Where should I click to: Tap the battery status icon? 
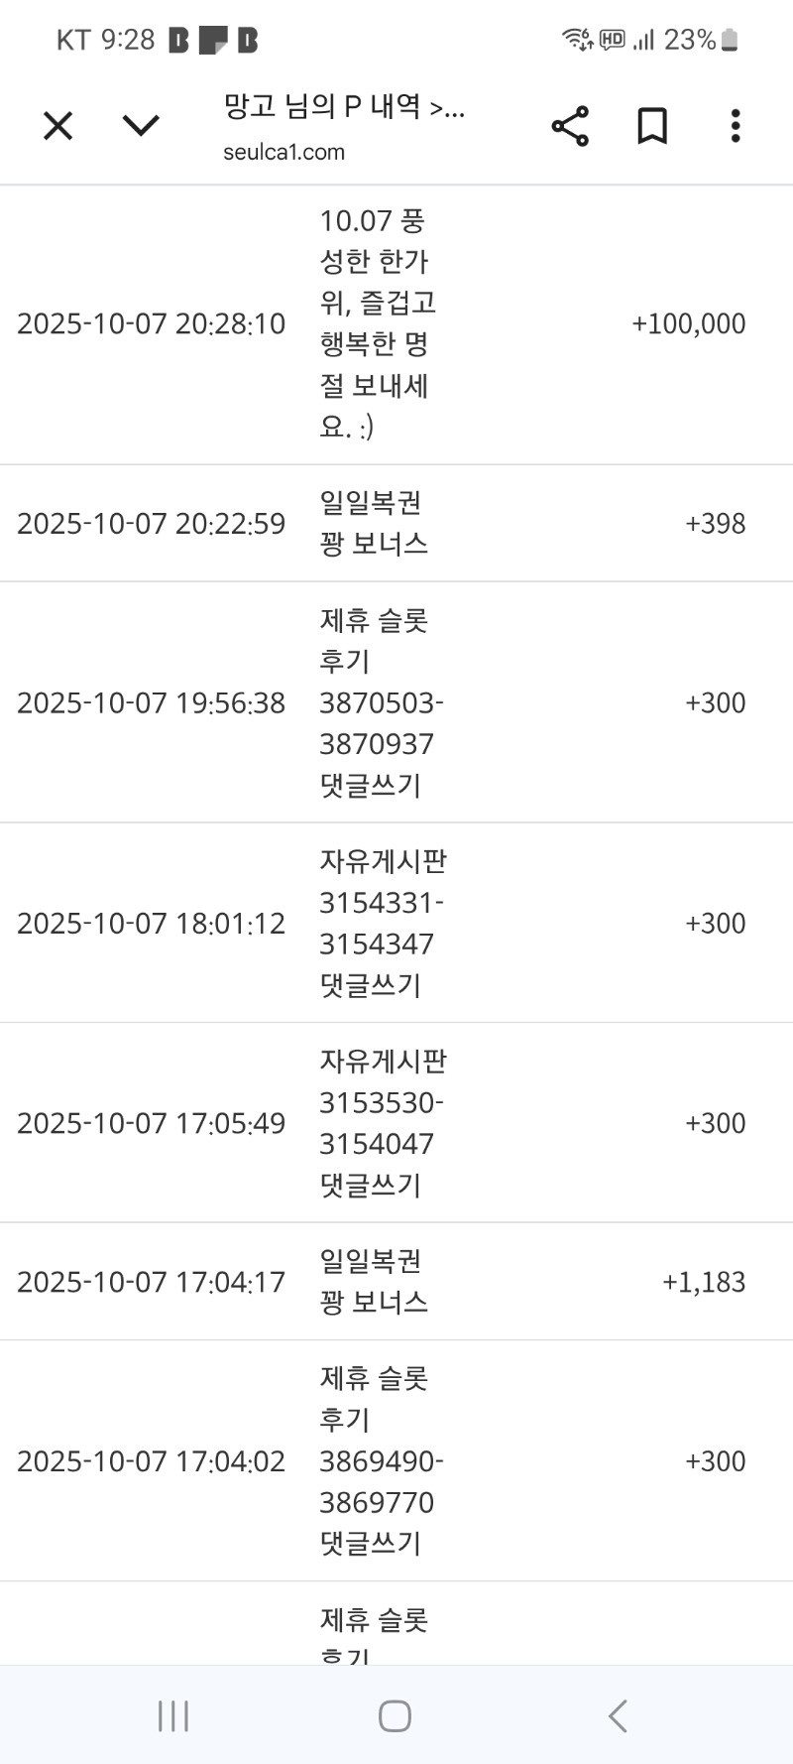(x=730, y=40)
